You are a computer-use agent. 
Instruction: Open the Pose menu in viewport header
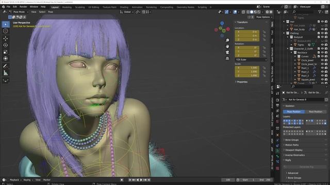(x=51, y=12)
